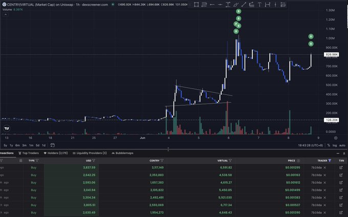348x217 pixels.
Task: Open txn link for 3,041.94 buy
Action: pyautogui.click(x=341, y=190)
